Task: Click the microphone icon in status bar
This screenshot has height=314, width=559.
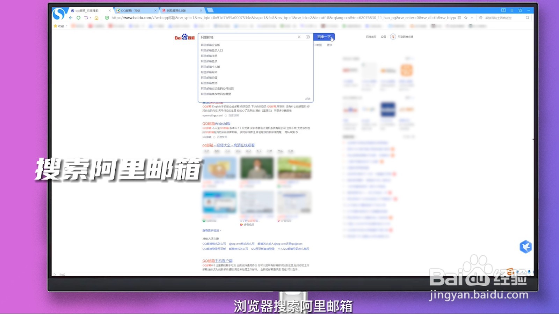Action: point(529,272)
